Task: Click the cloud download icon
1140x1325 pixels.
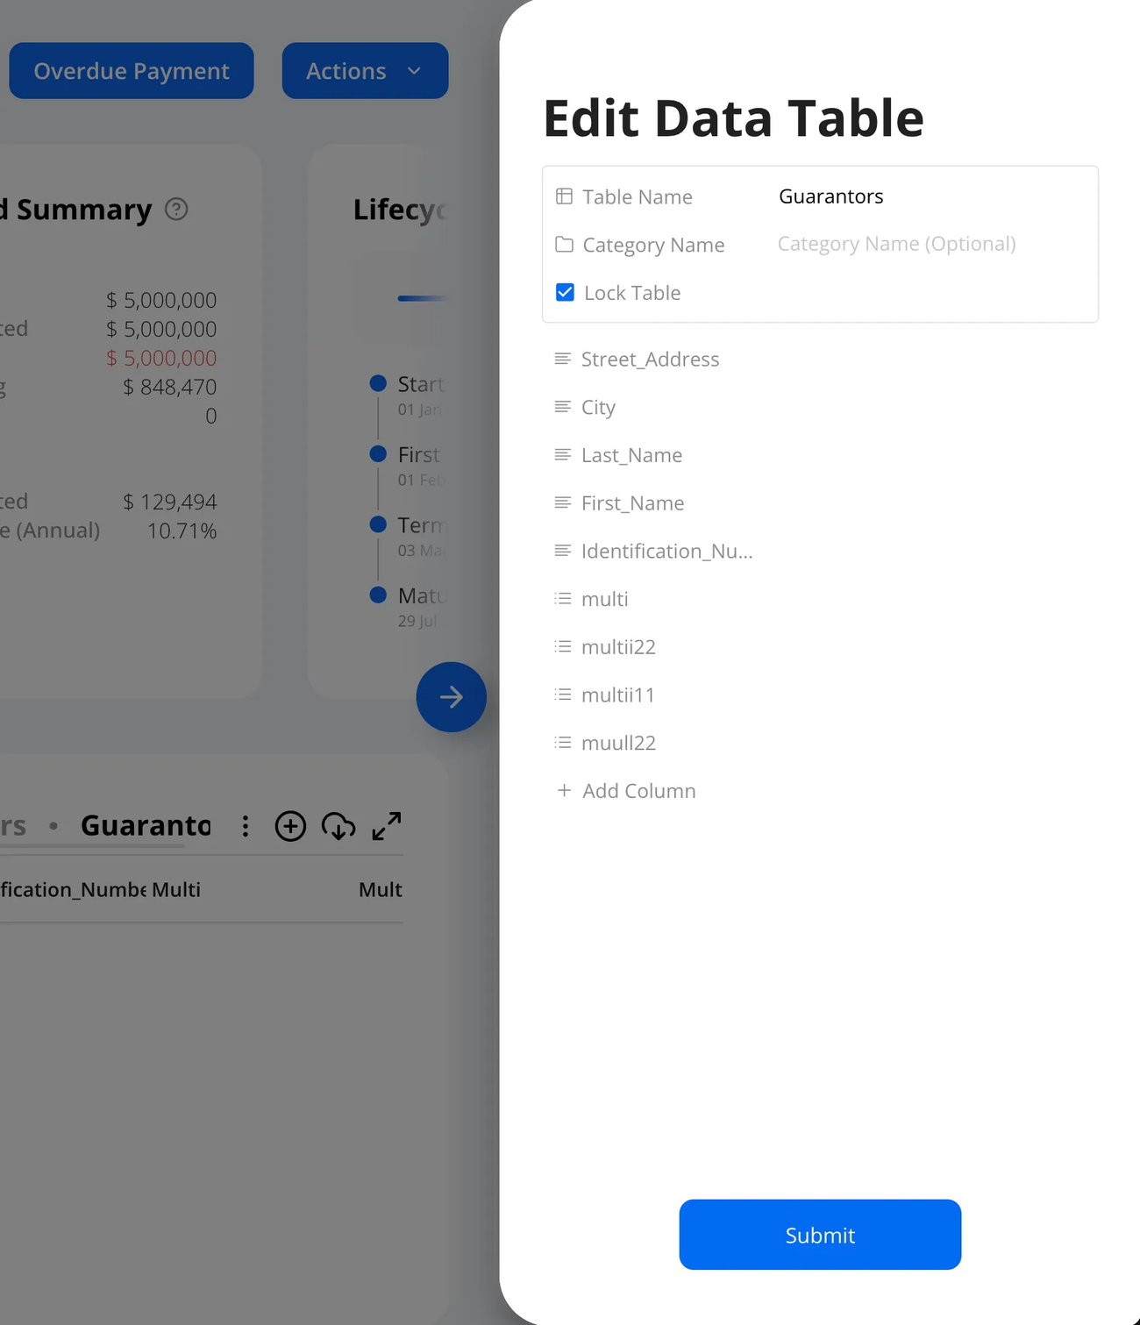Action: tap(338, 826)
